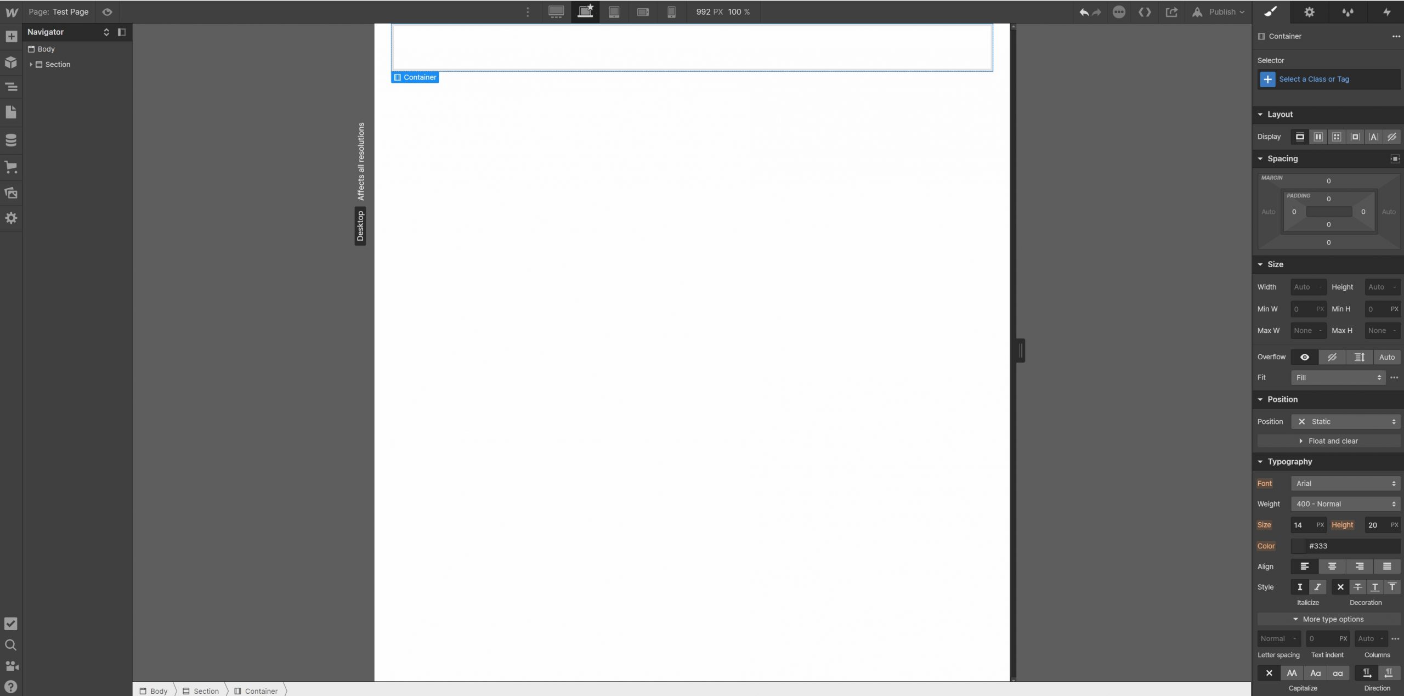
Task: Set overflow to Hidden
Action: (x=1332, y=358)
